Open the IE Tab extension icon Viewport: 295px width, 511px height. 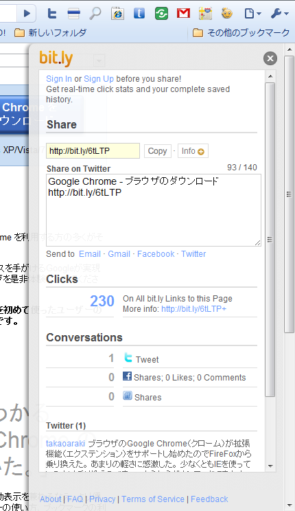[x=117, y=13]
